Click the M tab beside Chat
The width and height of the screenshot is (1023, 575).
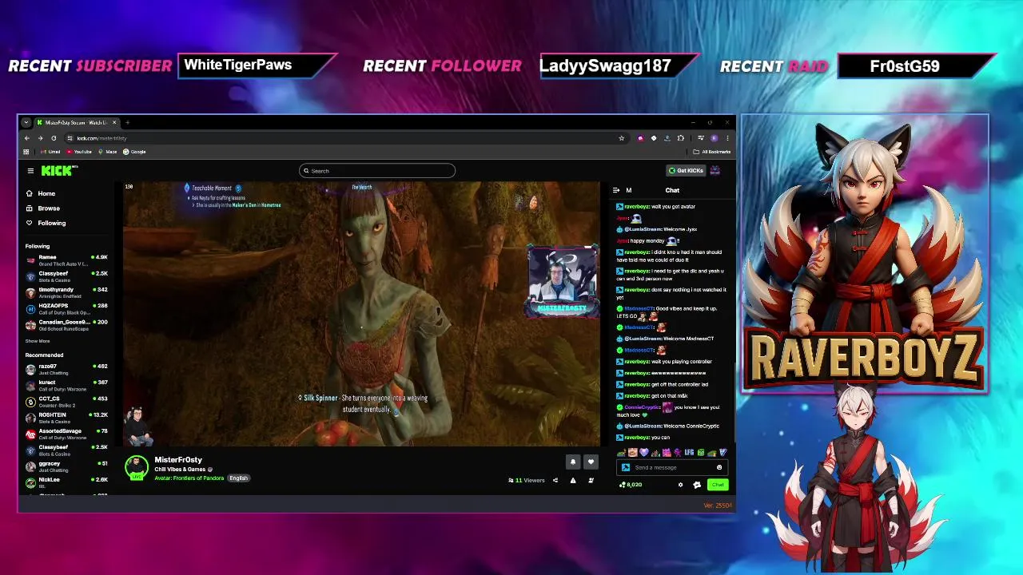628,190
